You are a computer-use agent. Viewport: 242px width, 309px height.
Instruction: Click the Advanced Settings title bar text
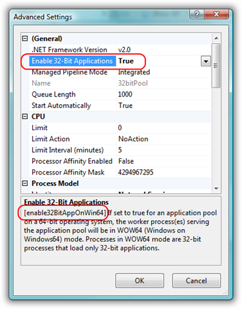(43, 17)
